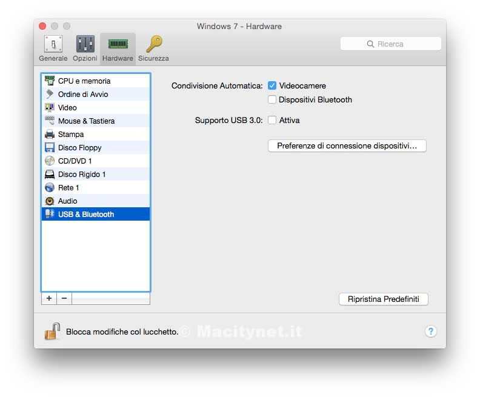Click the USB & Bluetooth device icon
The image size is (480, 397).
pos(50,213)
